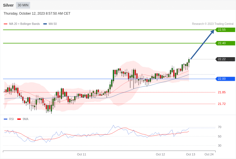Image resolution: width=236 pixels, height=159 pixels.
Task: Click the Oct 11 date axis label
Action: 81,154
